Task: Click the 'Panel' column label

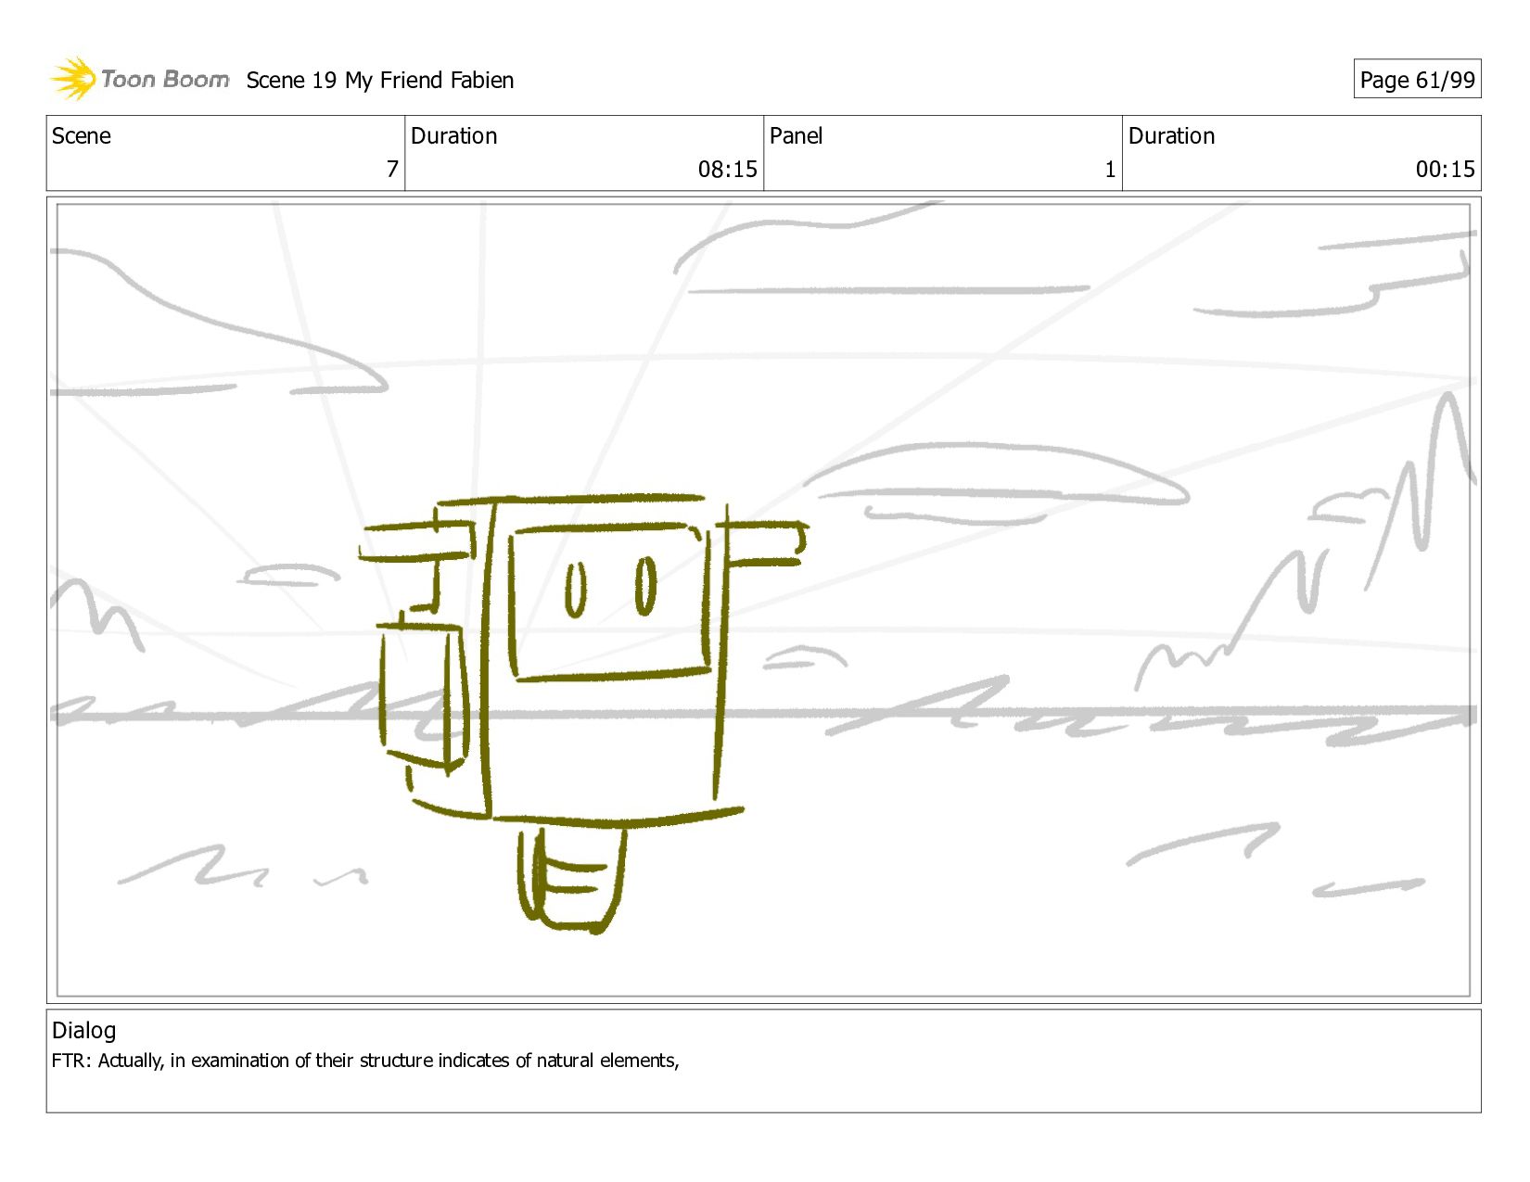Action: click(796, 136)
